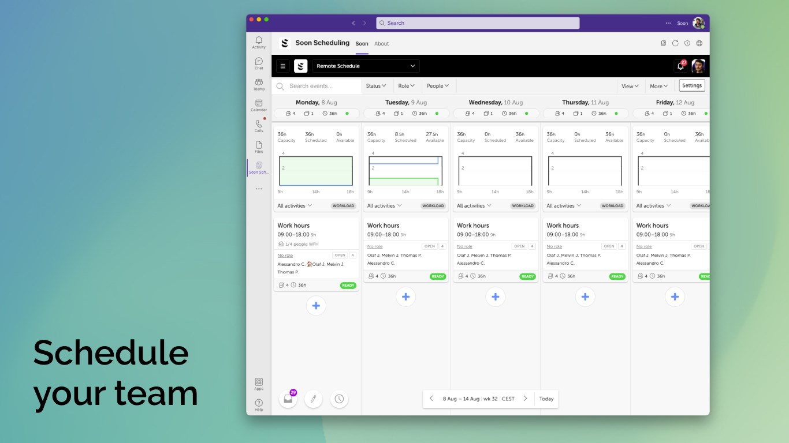This screenshot has height=443, width=789.
Task: Add event under Monday column
Action: pyautogui.click(x=316, y=306)
